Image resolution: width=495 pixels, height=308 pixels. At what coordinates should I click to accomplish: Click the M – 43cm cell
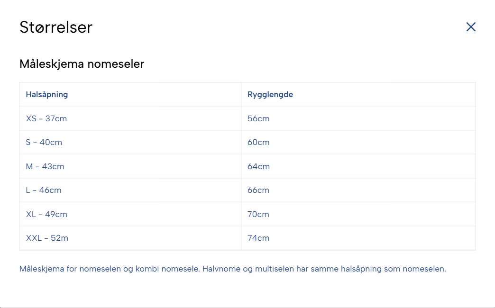45,166
